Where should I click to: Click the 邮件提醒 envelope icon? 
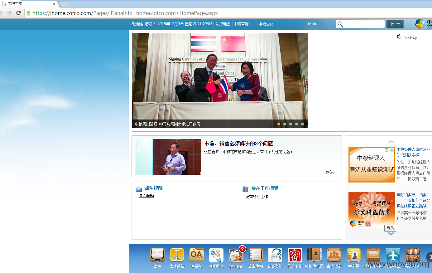[x=139, y=189]
